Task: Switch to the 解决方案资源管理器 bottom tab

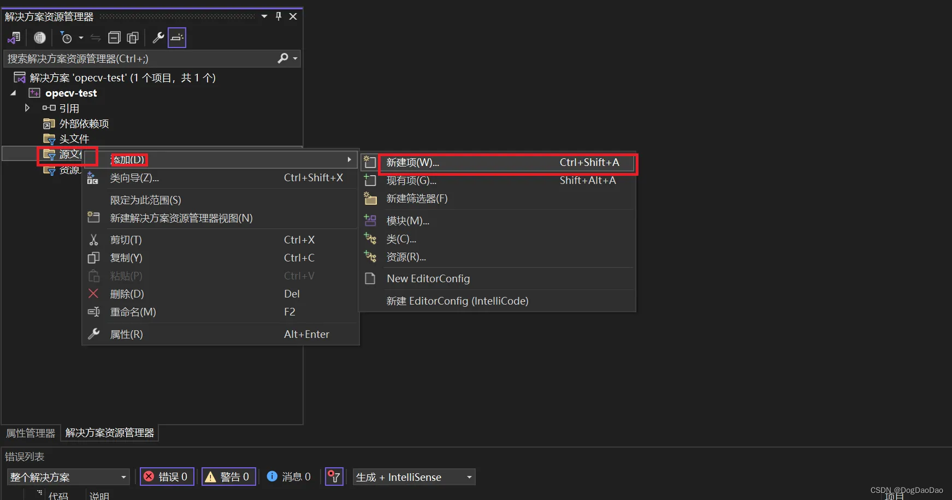Action: click(109, 433)
